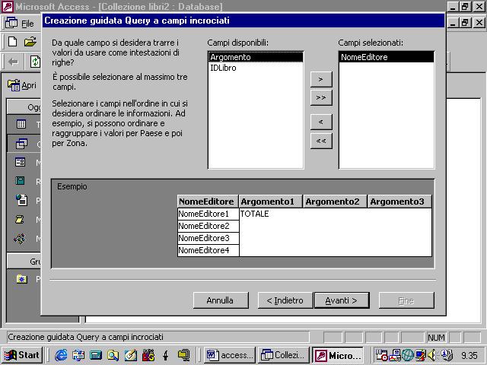Remove selected field with the < button
Image resolution: width=487 pixels, height=365 pixels.
[x=321, y=122]
